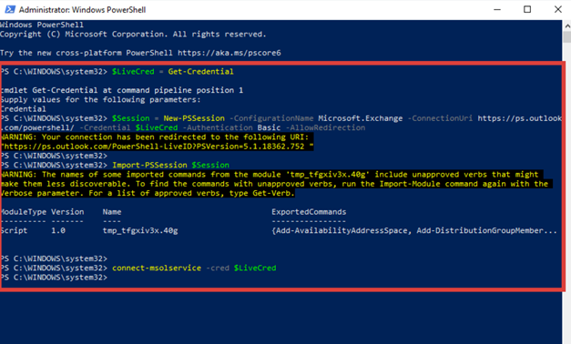Click the 'ExportedCommands' column header
The image size is (571, 344).
pos(309,212)
